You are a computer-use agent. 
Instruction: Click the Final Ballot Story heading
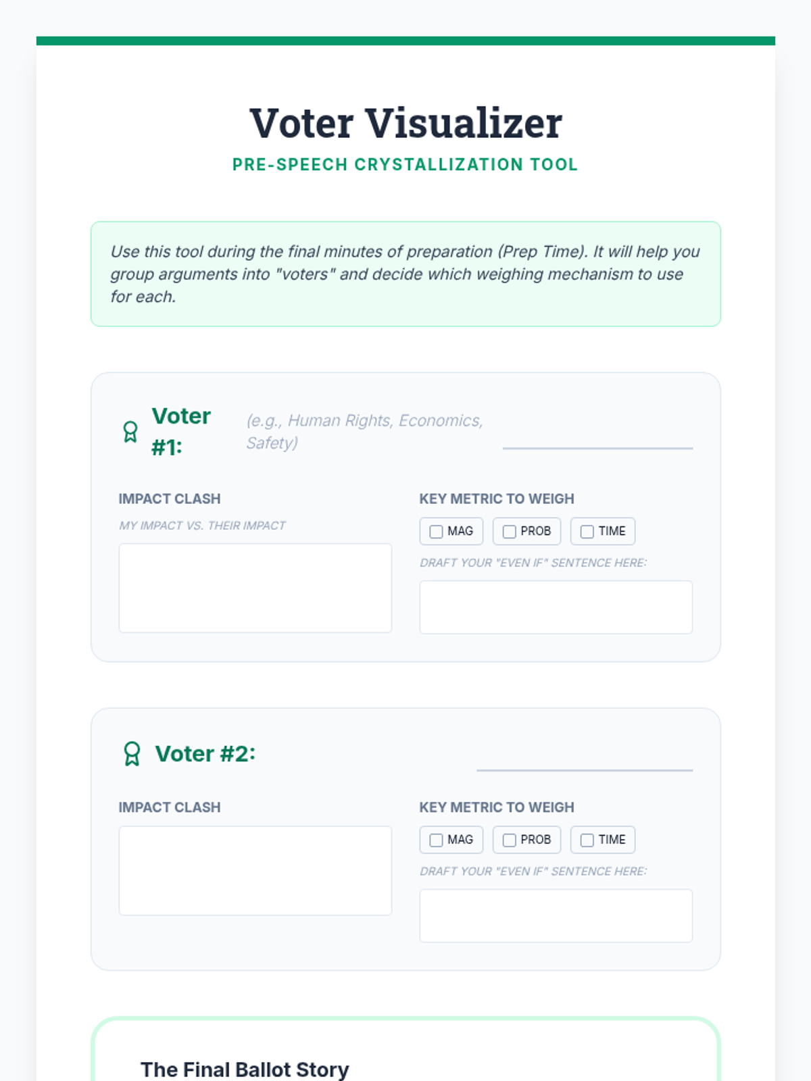[245, 1069]
